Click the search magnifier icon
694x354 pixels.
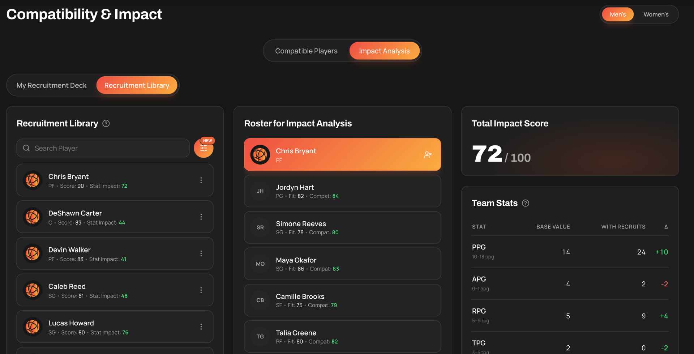pyautogui.click(x=26, y=148)
